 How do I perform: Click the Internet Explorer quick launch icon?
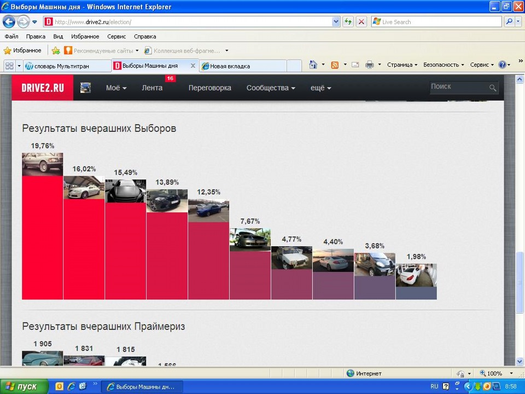pyautogui.click(x=71, y=386)
